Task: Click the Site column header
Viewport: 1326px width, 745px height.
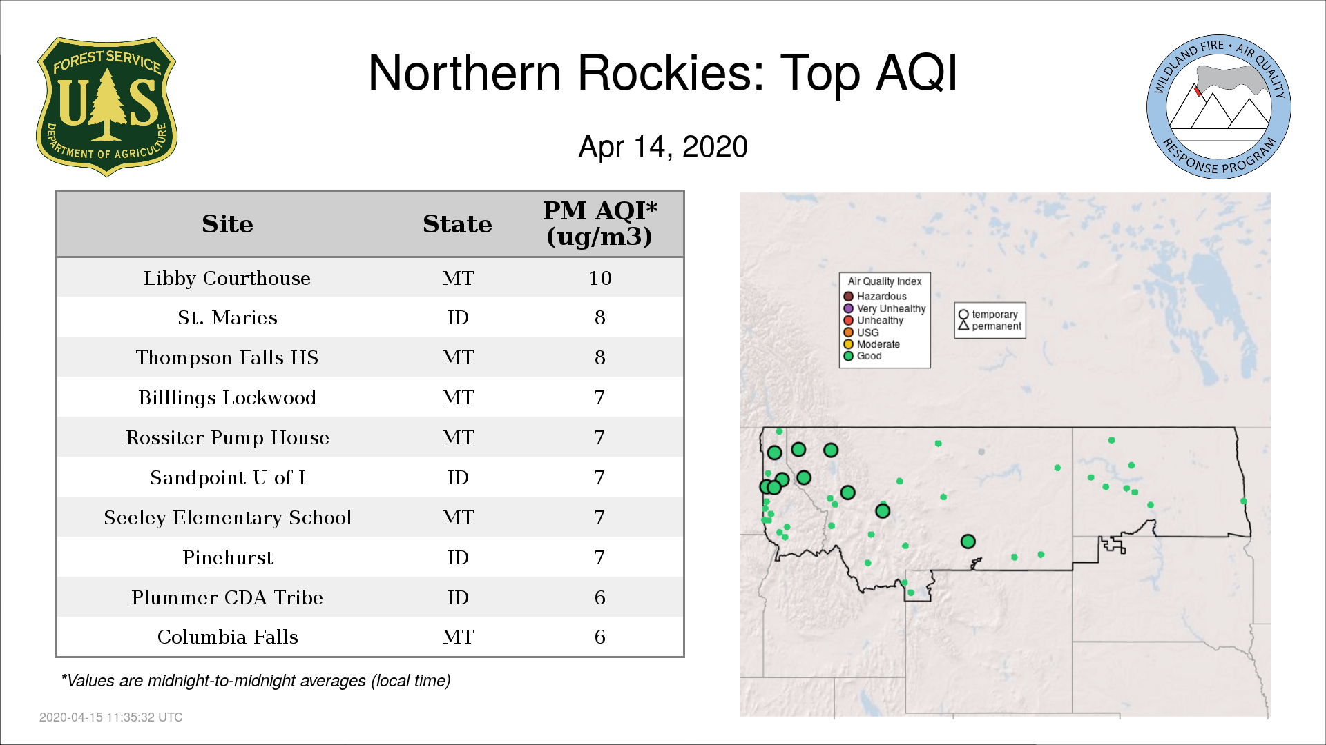Action: click(227, 224)
